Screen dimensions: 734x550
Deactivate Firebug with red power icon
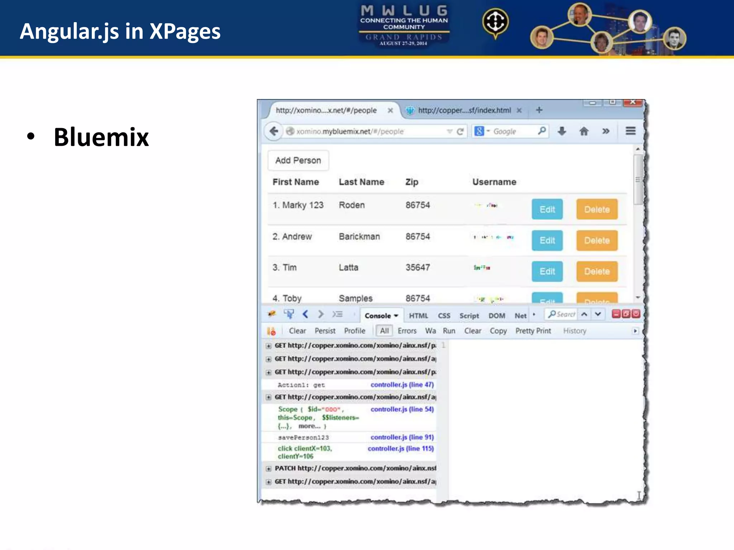point(636,314)
